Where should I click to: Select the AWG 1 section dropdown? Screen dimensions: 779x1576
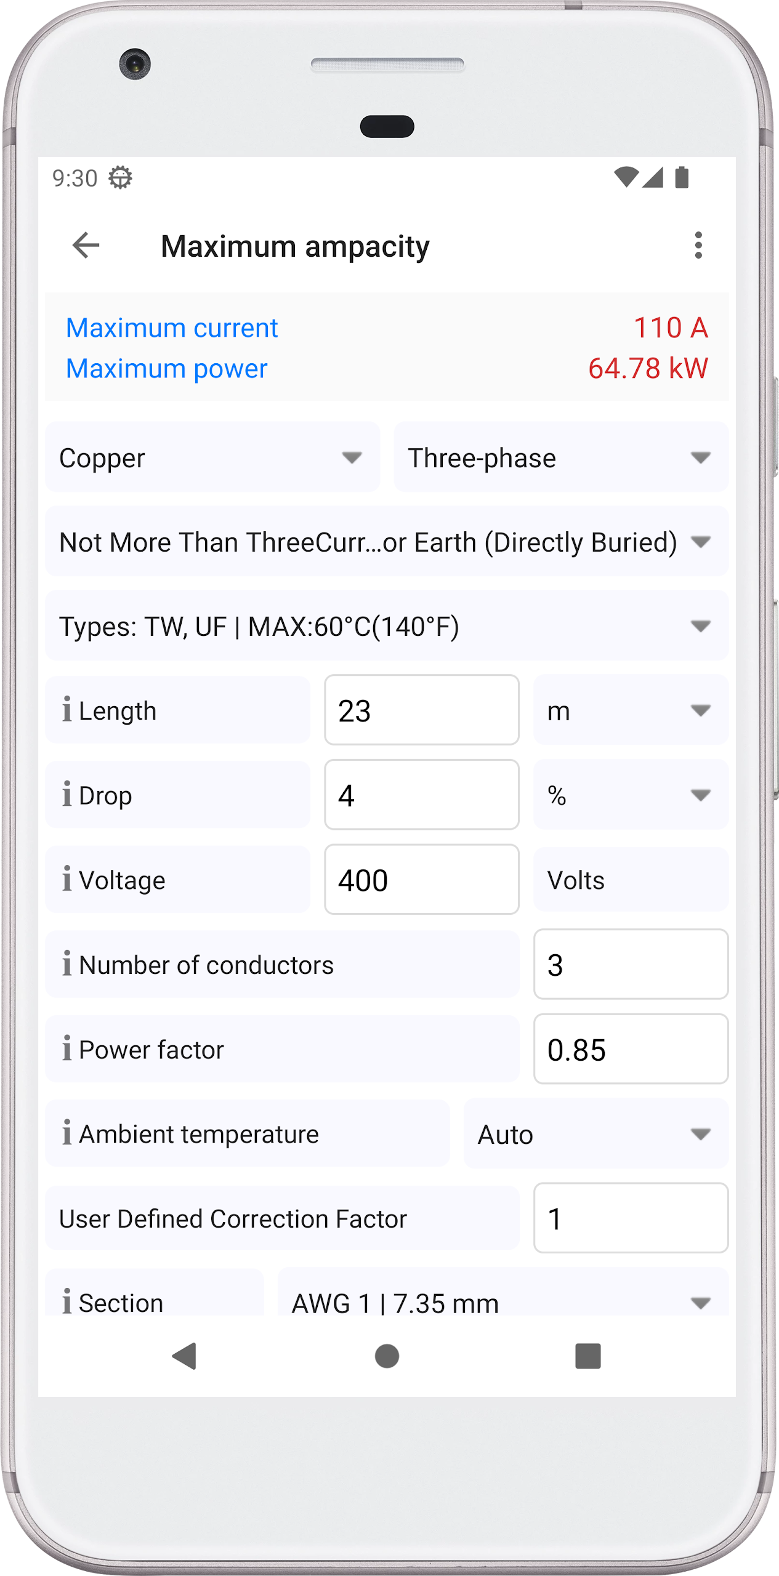[503, 1293]
